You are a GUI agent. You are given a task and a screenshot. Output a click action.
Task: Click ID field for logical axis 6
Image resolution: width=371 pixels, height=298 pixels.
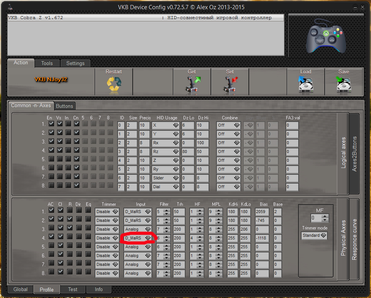121,169
